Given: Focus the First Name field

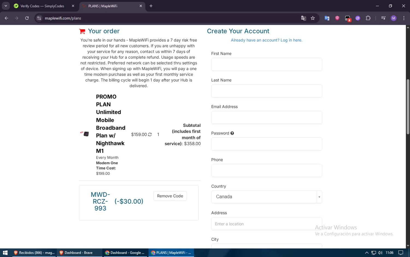Looking at the screenshot, I should [x=266, y=64].
